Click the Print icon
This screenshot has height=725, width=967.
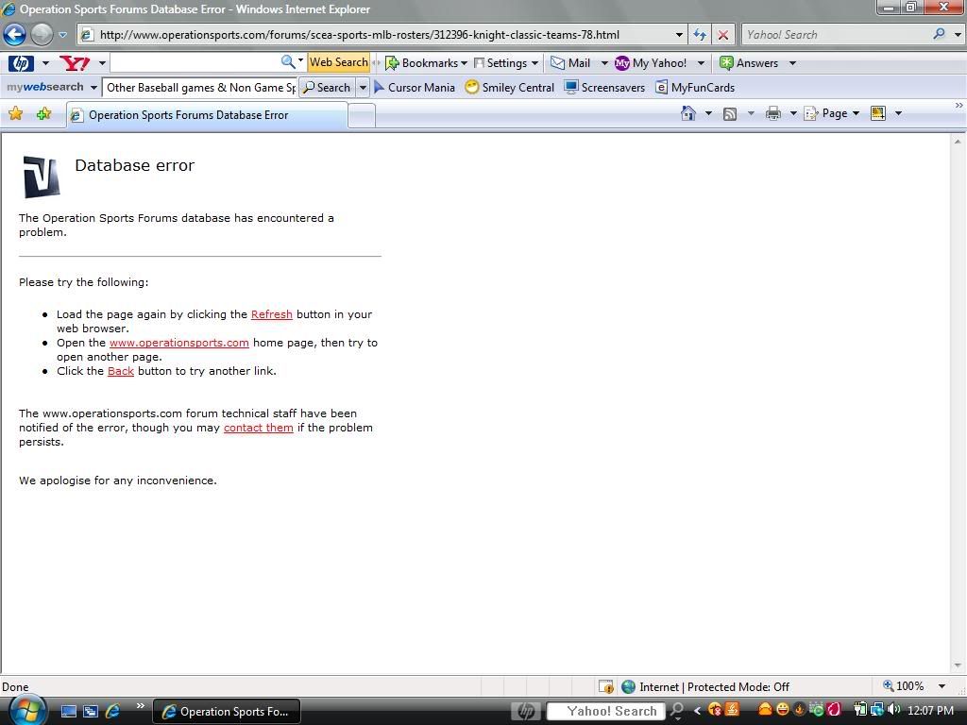click(x=773, y=113)
